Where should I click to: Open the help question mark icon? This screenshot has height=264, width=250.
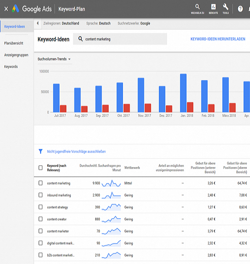240,9
